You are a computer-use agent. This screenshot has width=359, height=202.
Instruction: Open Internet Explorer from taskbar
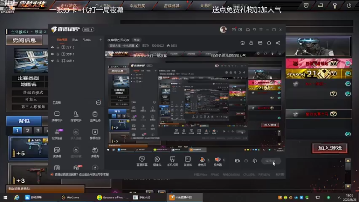click(17, 198)
